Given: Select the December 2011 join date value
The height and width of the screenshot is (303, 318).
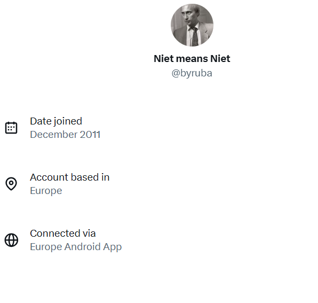Looking at the screenshot, I should pos(65,135).
